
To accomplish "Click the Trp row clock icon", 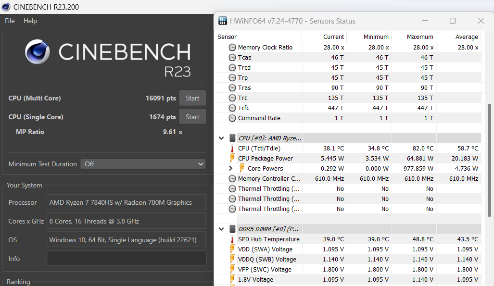I will [x=232, y=78].
